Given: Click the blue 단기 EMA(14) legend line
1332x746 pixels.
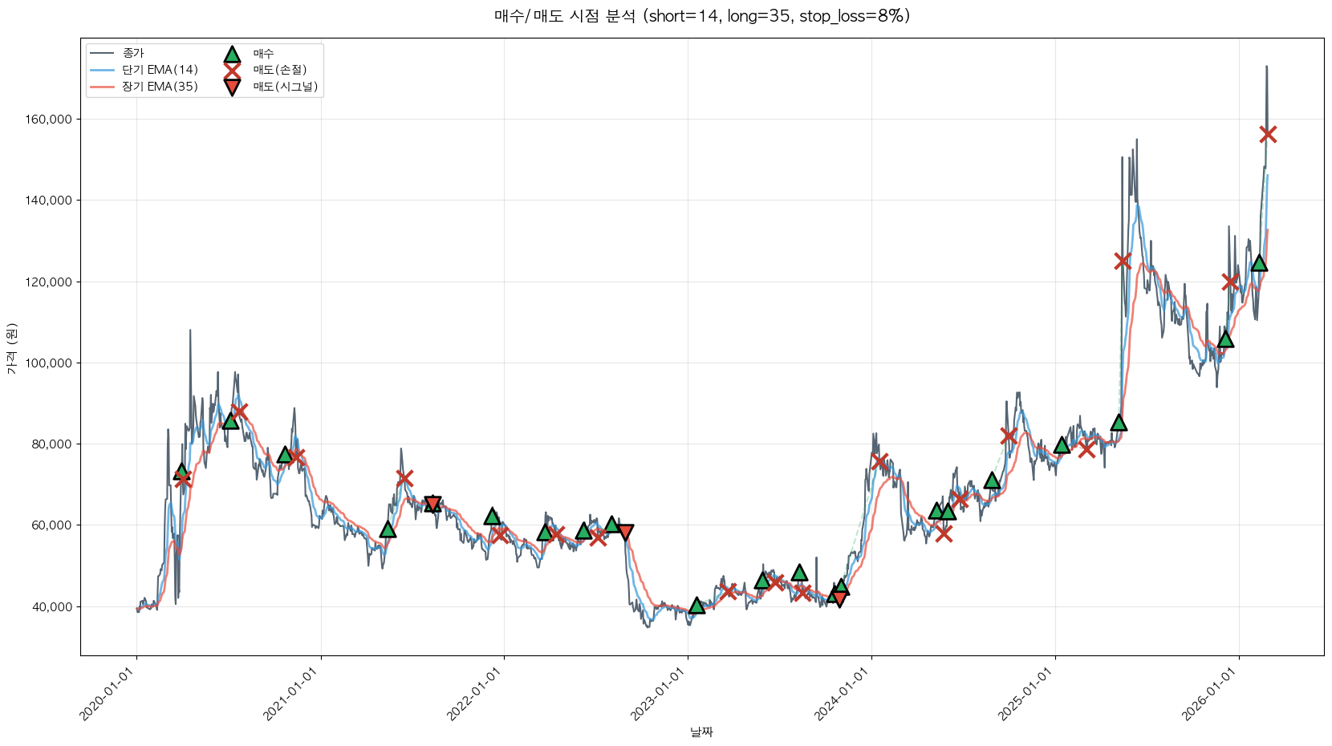Looking at the screenshot, I should coord(103,71).
